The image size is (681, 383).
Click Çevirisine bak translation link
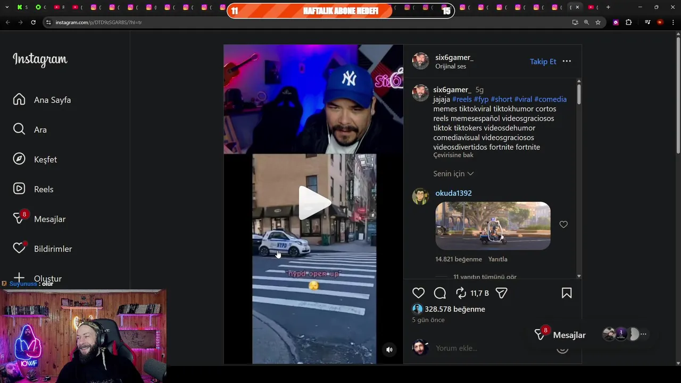pos(453,155)
